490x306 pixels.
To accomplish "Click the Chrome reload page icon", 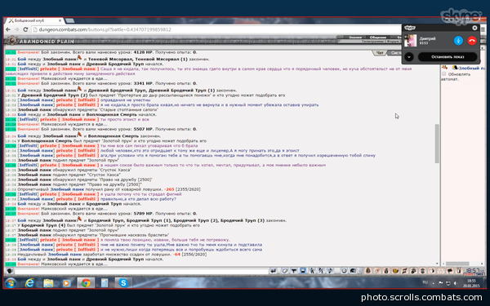I will point(25,29).
